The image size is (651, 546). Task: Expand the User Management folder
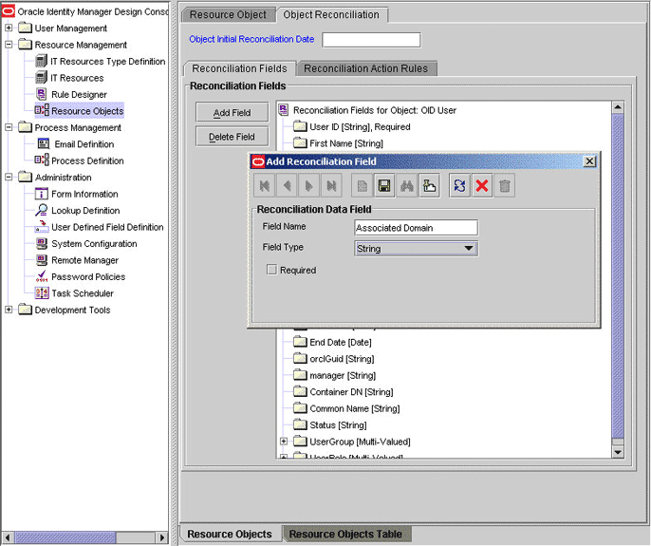pos(9,28)
